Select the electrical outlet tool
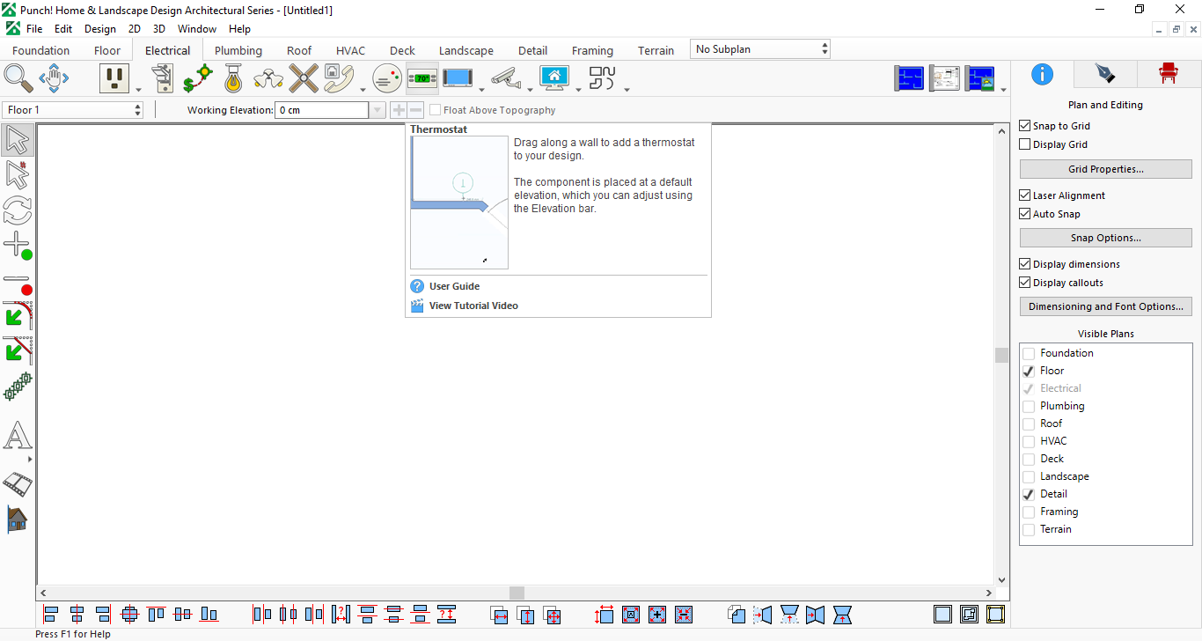Screen dimensions: 1202x641 (x=114, y=78)
